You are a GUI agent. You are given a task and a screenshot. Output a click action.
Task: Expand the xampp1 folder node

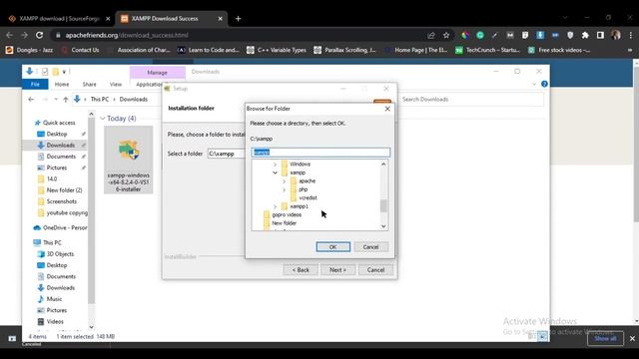click(x=276, y=206)
